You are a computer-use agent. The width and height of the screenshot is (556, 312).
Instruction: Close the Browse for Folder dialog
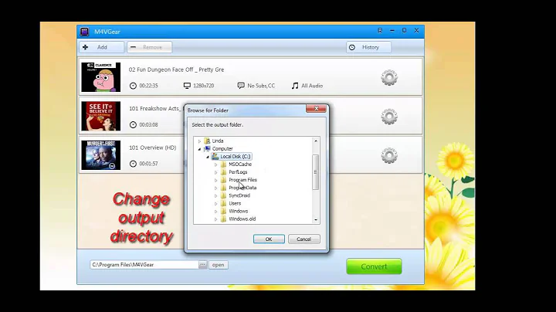(x=316, y=109)
